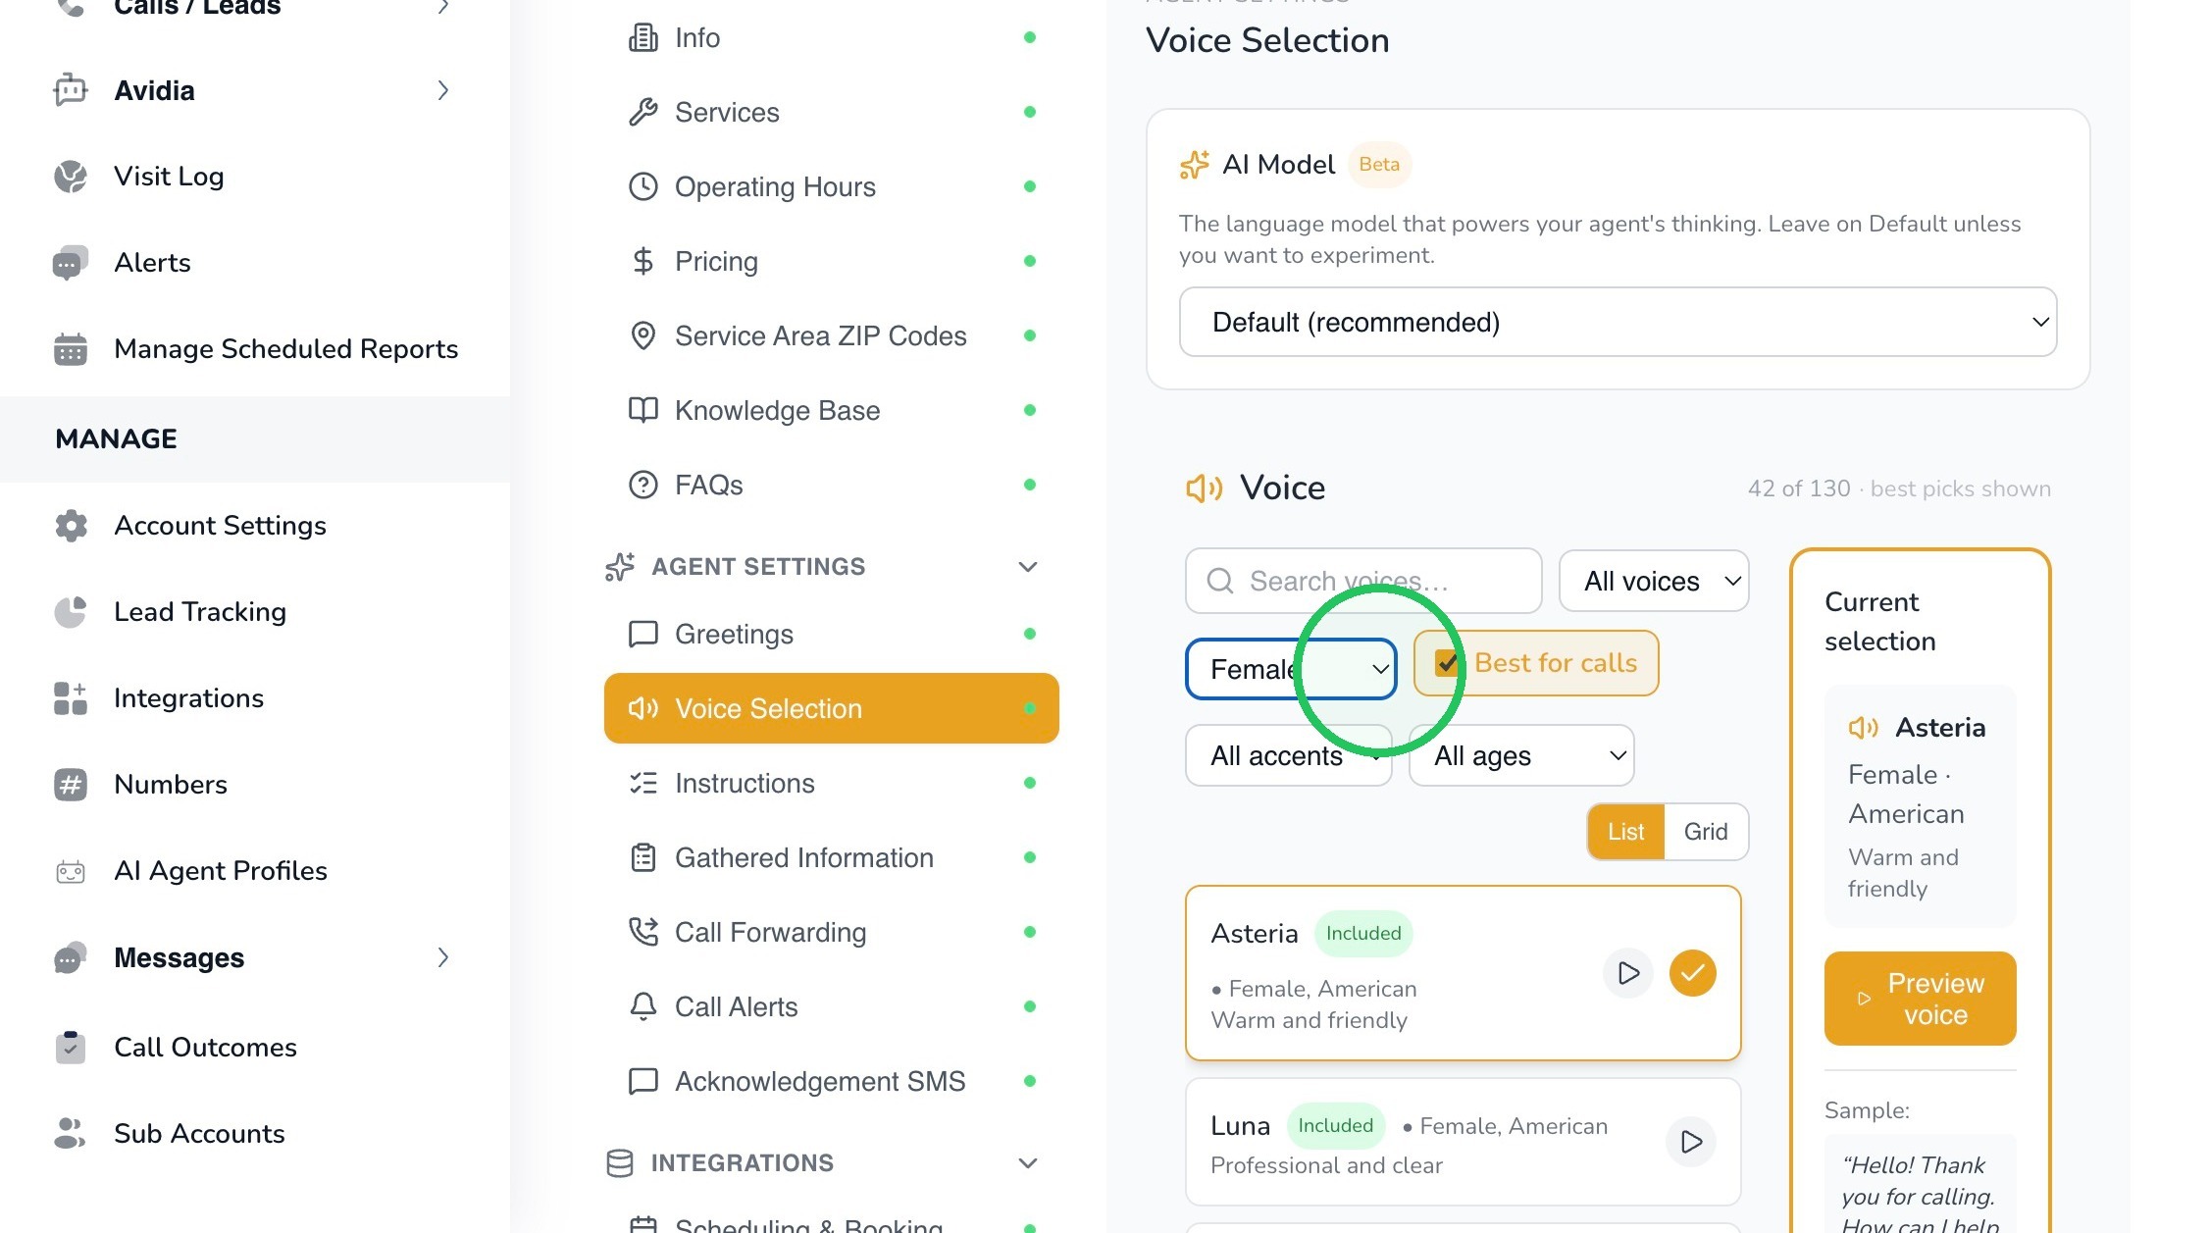This screenshot has height=1233, width=2209.
Task: Open Operating Hours settings
Action: tap(831, 186)
